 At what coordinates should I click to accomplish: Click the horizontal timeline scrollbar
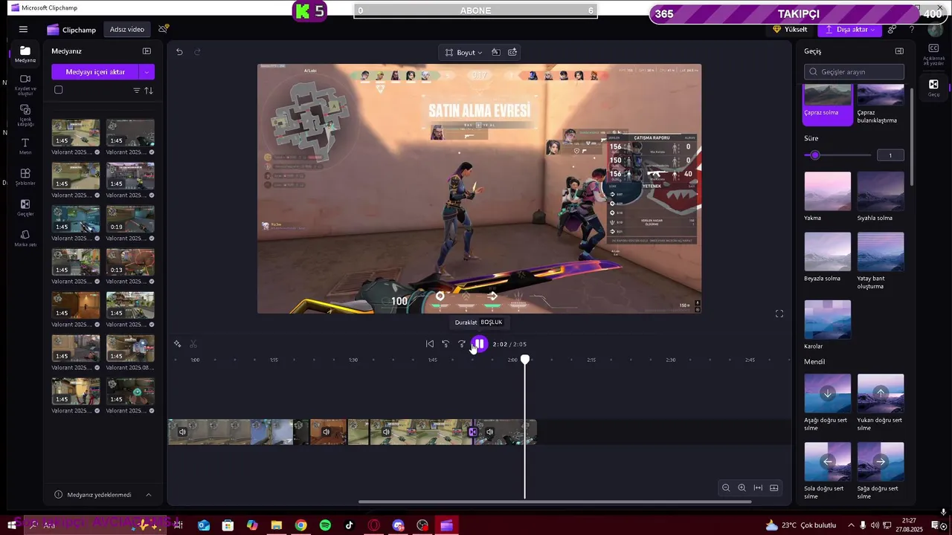tap(554, 502)
